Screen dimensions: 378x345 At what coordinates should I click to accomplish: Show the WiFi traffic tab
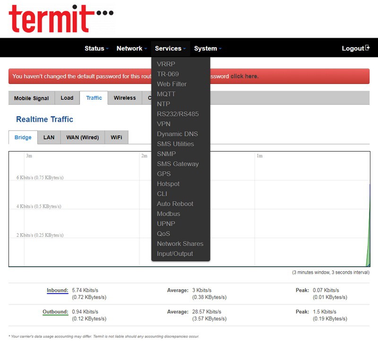pyautogui.click(x=116, y=137)
